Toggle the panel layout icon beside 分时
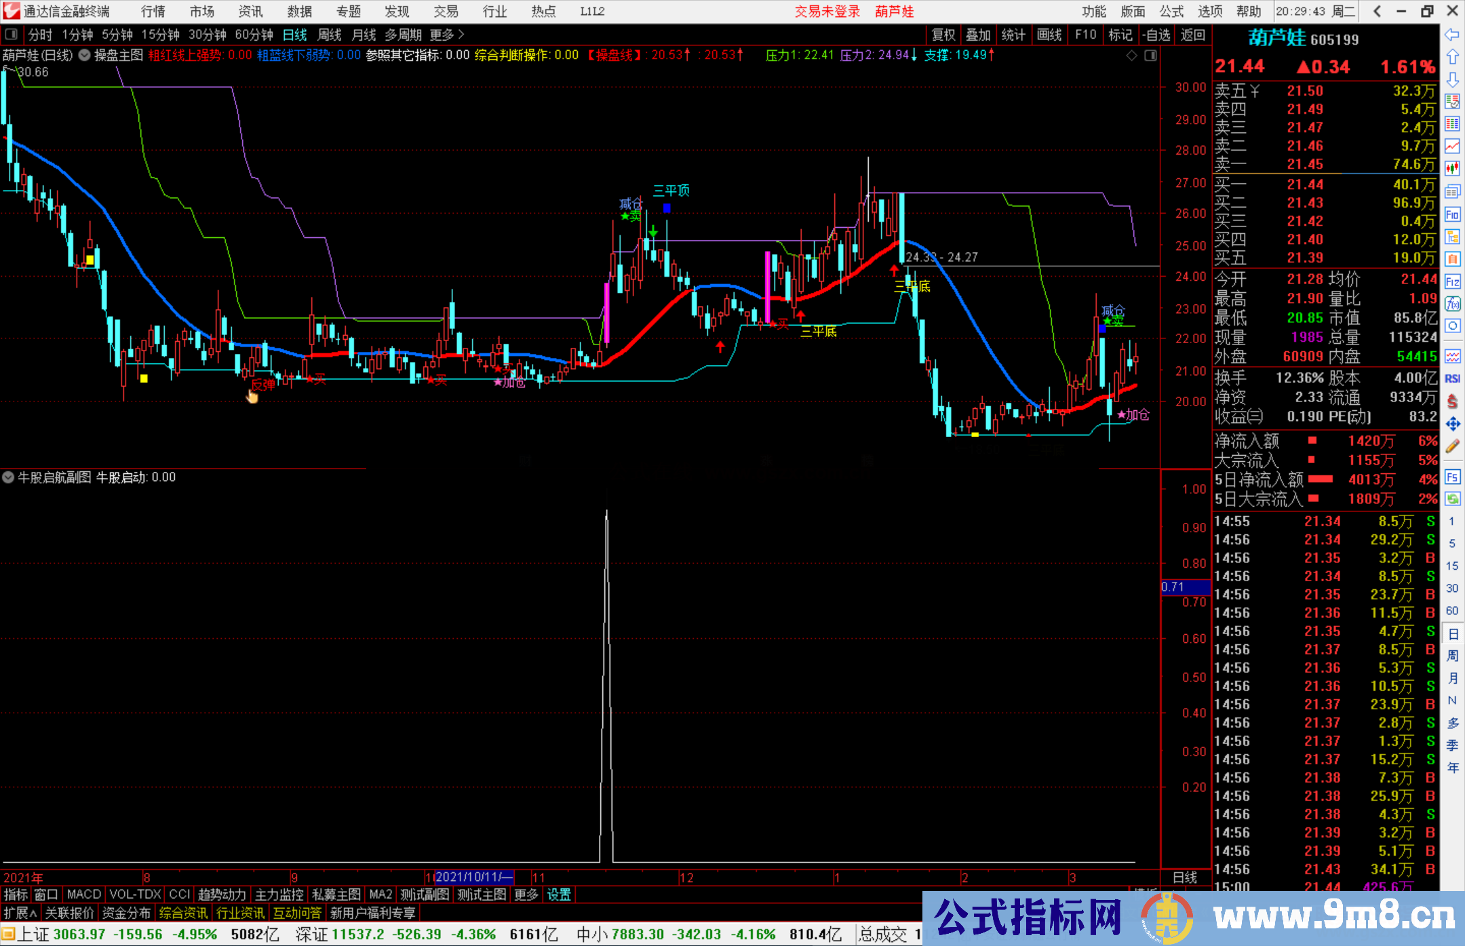 tap(11, 35)
